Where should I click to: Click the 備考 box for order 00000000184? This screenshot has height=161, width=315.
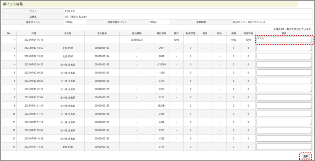(284, 130)
